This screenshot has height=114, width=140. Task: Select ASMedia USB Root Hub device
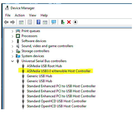click(x=44, y=66)
